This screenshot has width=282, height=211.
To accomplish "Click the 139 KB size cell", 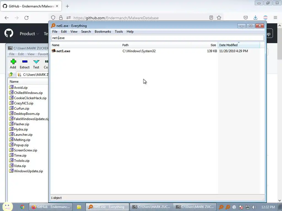I will (212, 51).
